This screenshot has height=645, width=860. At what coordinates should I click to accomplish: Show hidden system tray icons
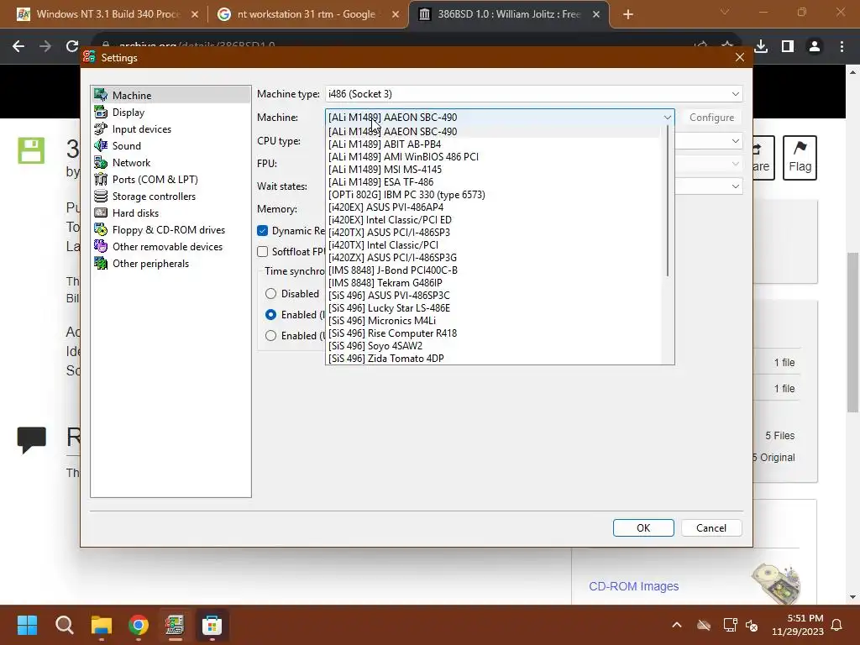click(677, 625)
